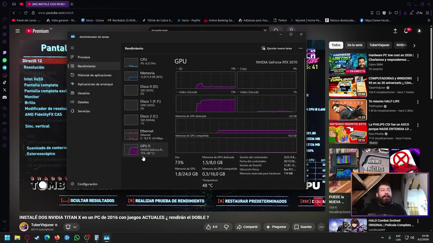Open browser downloads icon

pyautogui.click(x=411, y=13)
